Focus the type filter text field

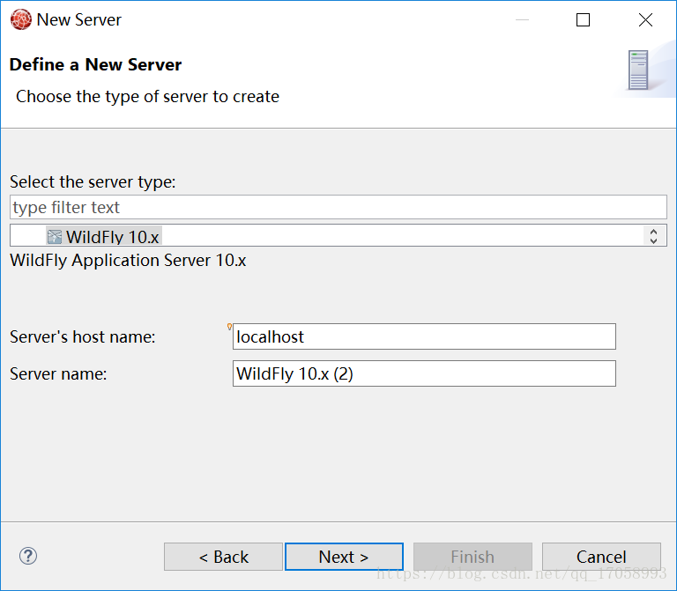(338, 207)
